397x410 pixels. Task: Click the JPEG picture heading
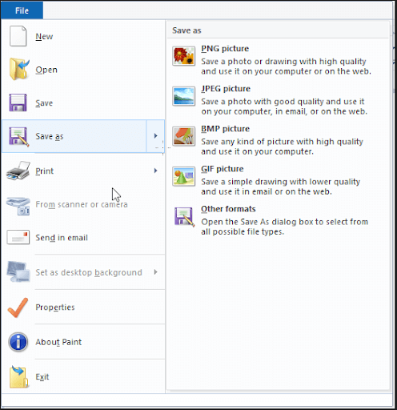pos(226,89)
